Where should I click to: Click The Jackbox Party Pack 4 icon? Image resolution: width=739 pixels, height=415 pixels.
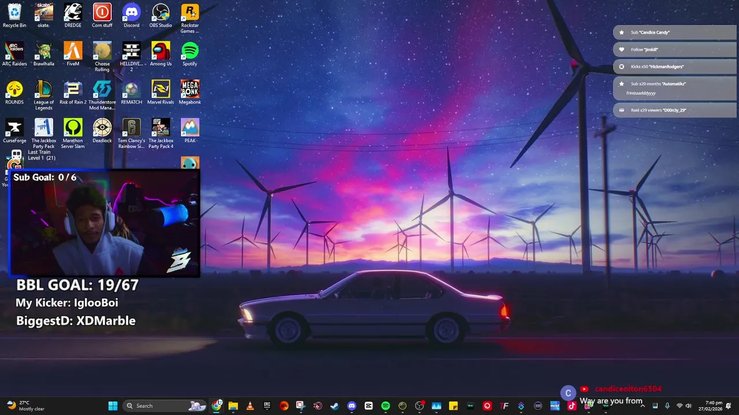pos(161,134)
